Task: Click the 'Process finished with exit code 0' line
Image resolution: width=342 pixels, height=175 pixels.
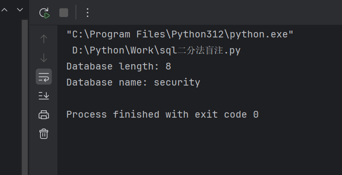Action: (x=162, y=114)
